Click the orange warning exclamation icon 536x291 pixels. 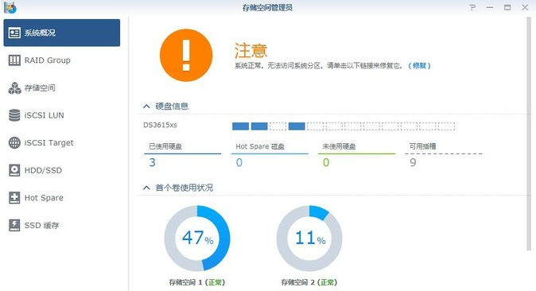[186, 55]
